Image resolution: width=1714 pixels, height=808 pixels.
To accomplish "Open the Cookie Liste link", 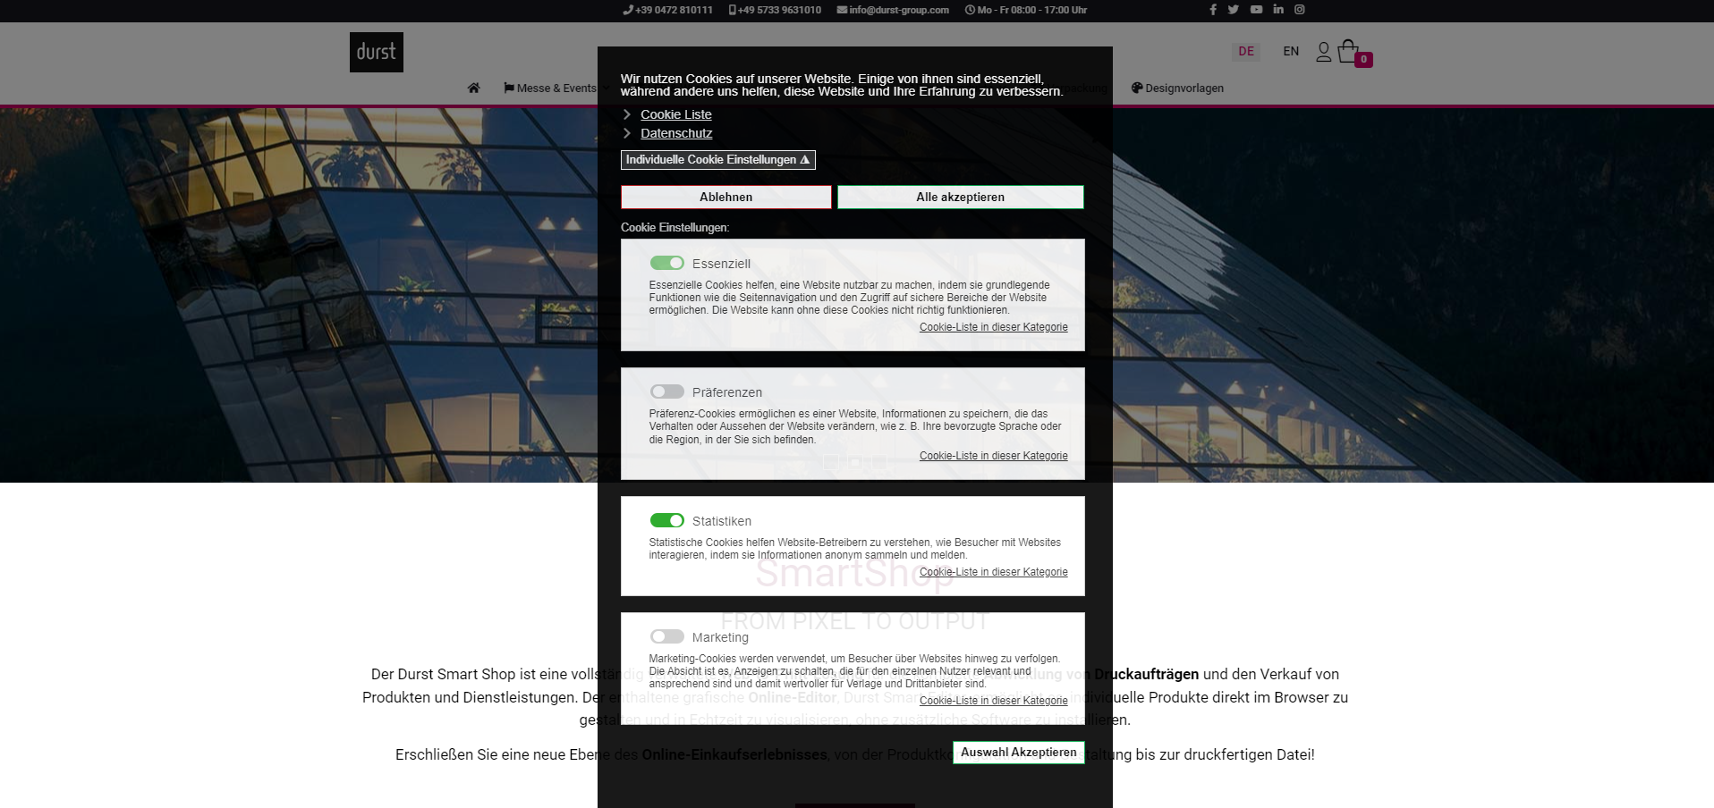I will click(676, 114).
